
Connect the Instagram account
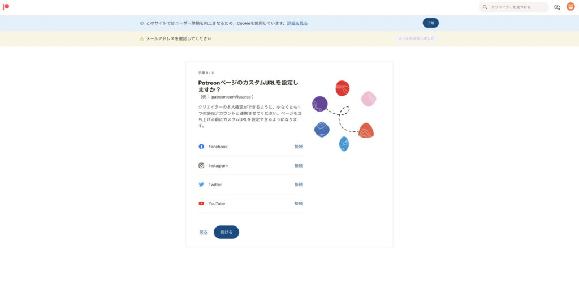[x=299, y=166]
